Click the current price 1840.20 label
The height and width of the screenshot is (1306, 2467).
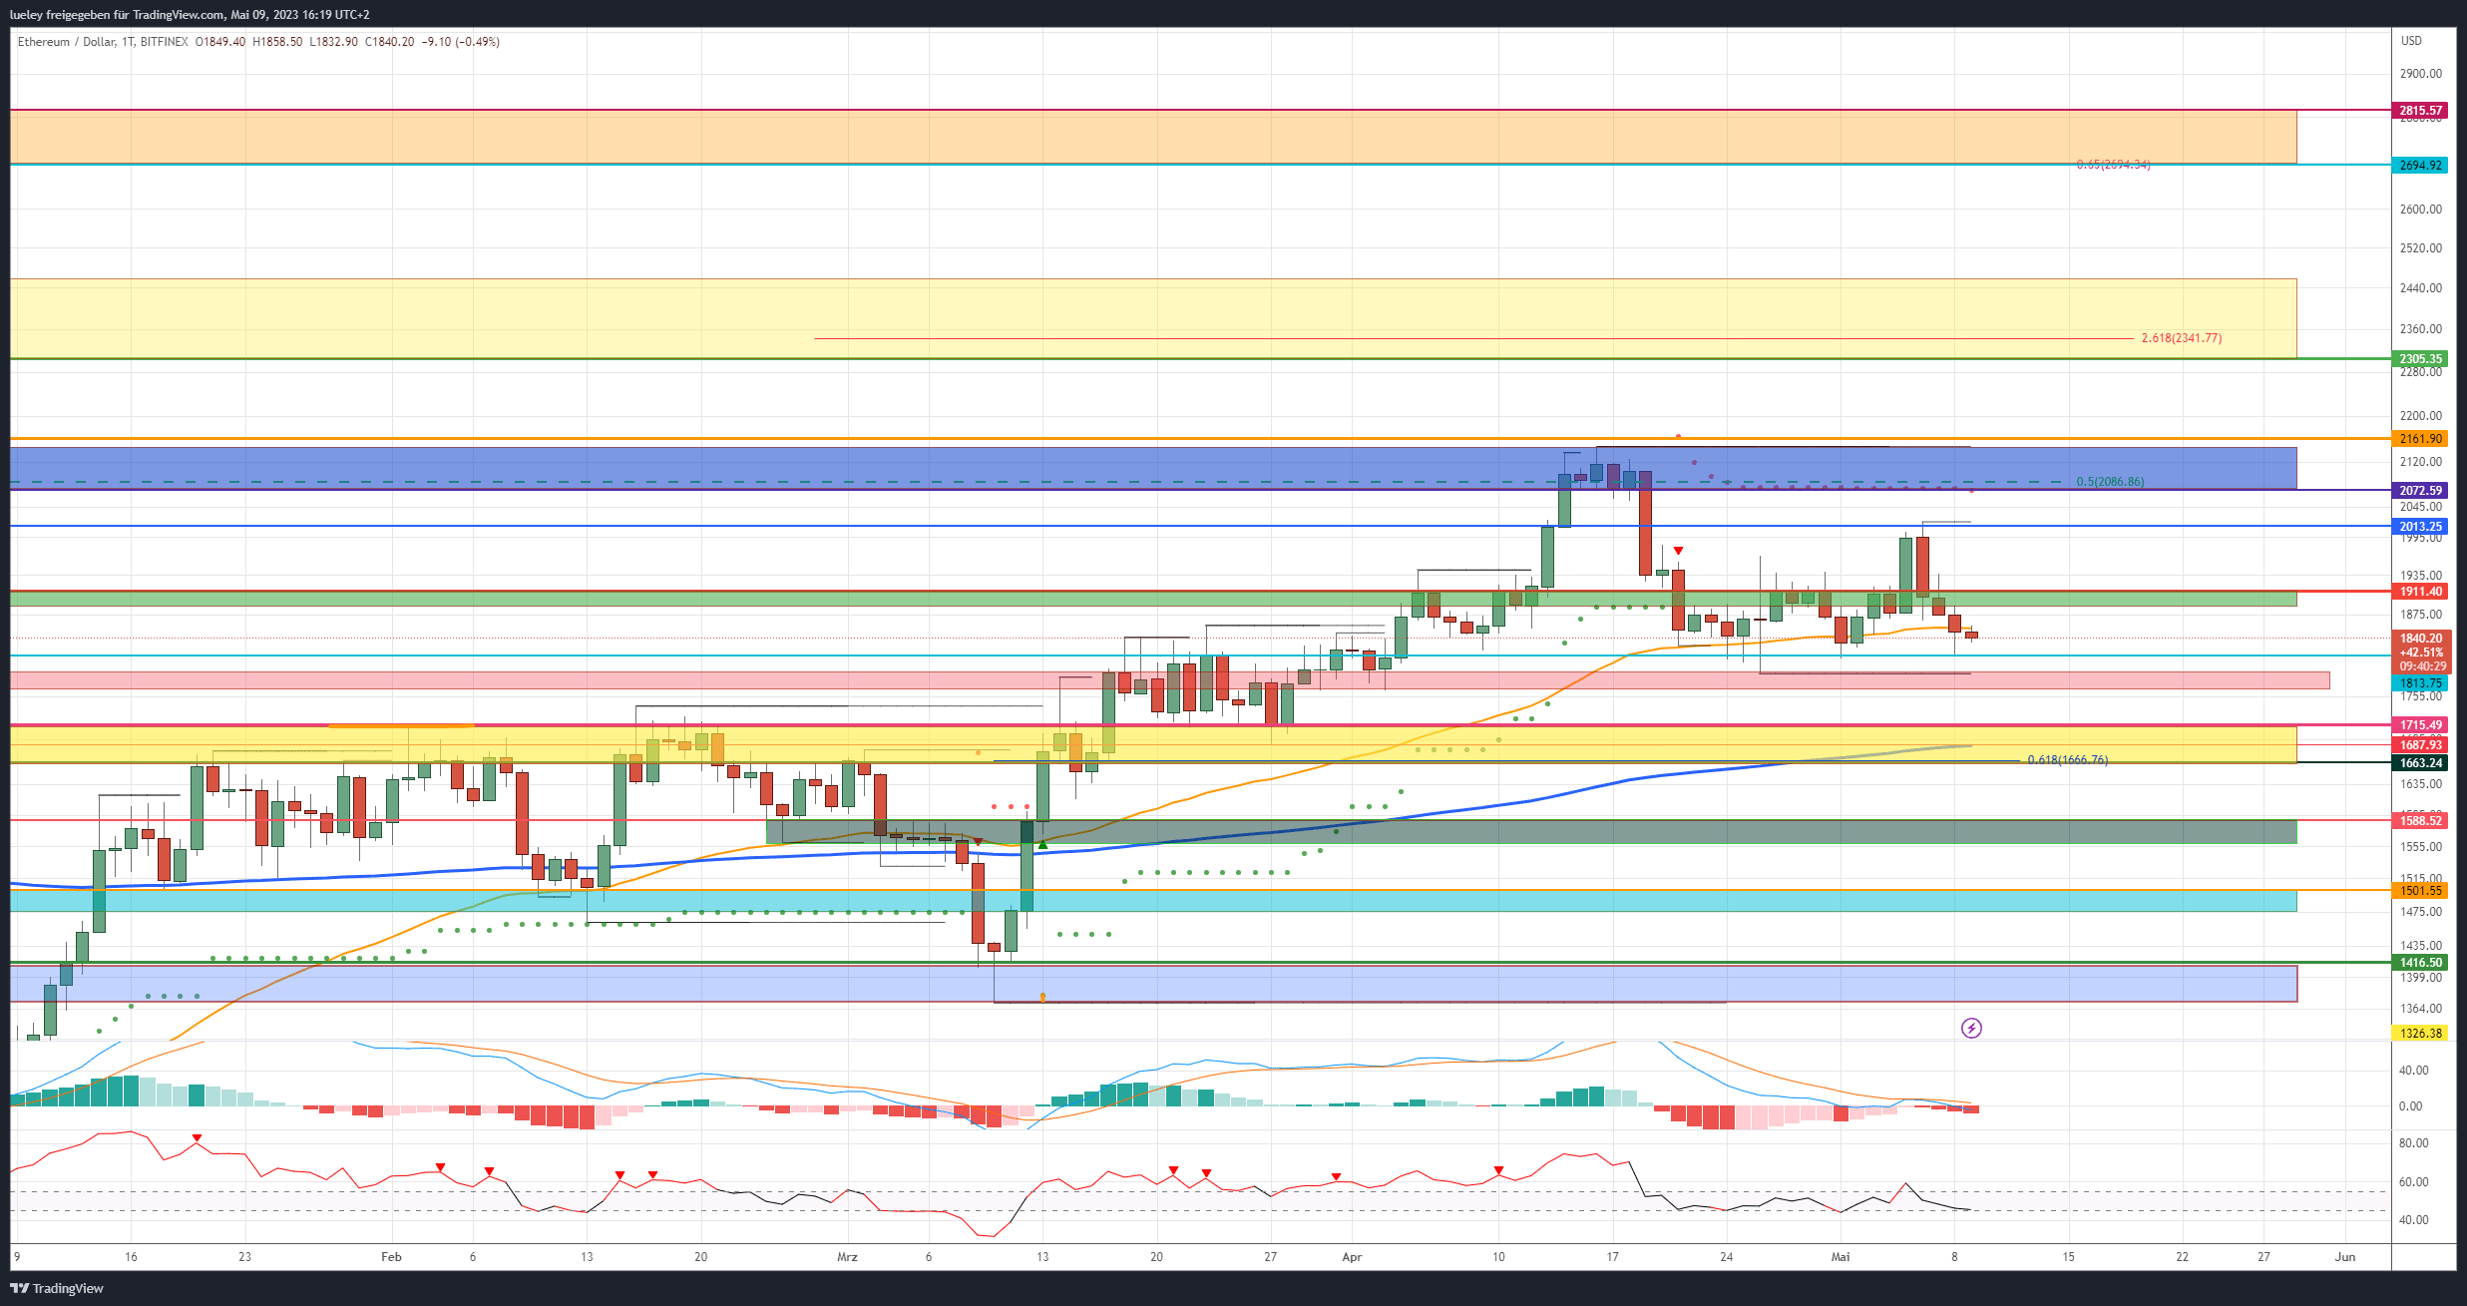(2421, 638)
